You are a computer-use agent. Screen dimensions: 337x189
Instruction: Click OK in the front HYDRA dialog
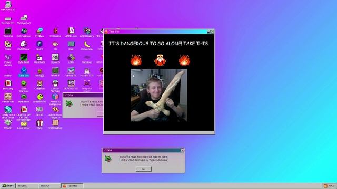click(x=143, y=169)
